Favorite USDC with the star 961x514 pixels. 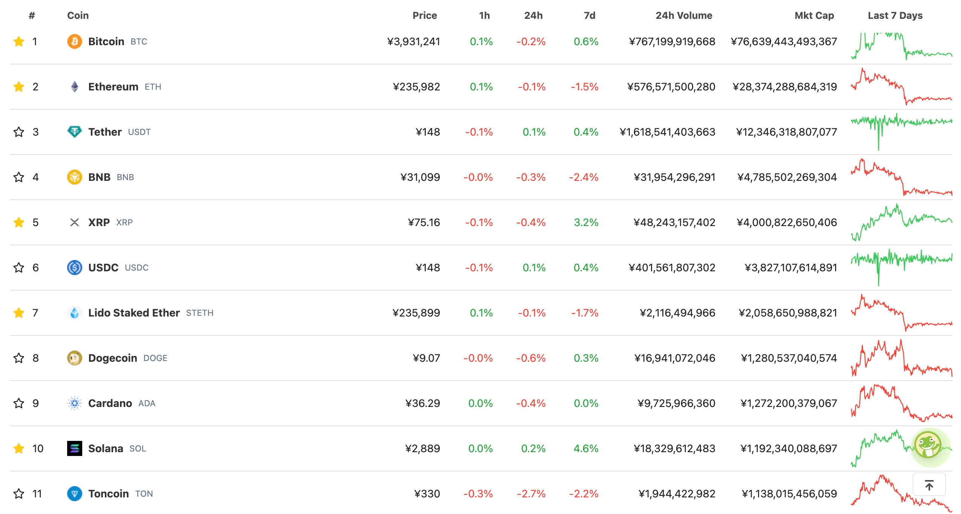[18, 268]
